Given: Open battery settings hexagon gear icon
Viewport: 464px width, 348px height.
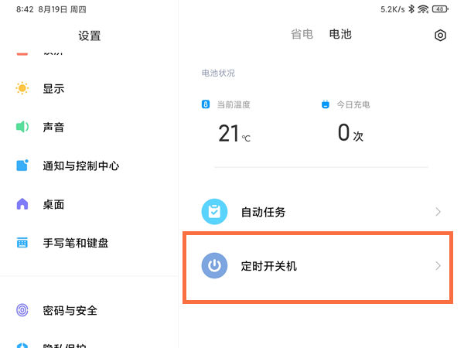Looking at the screenshot, I should pos(440,36).
